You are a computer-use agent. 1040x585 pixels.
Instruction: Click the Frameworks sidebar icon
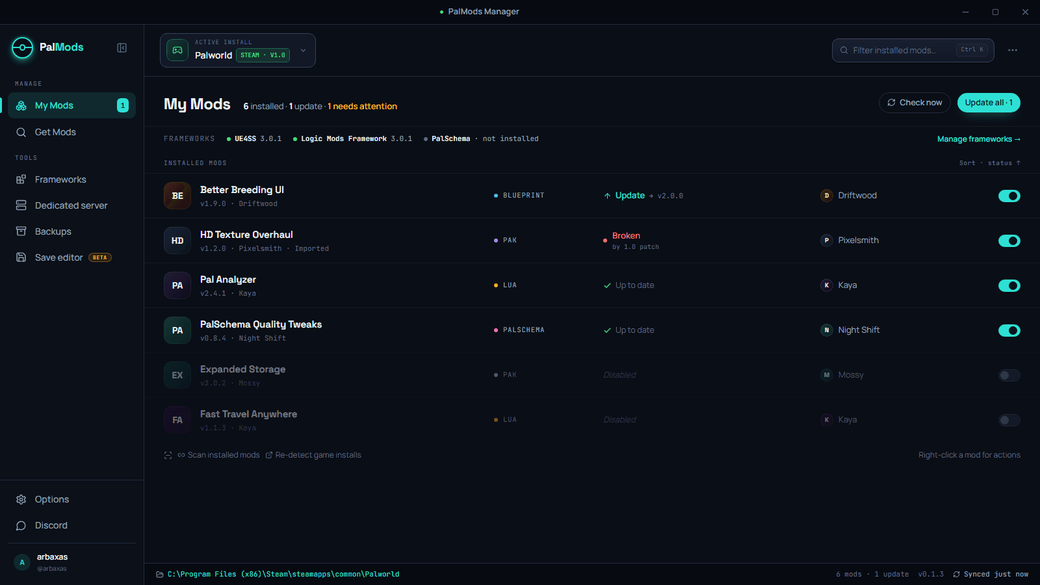pos(21,179)
